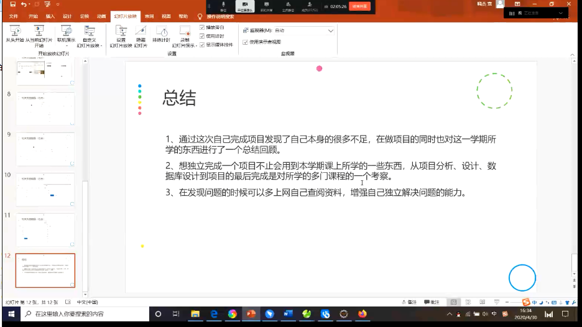Switch to the Design (设计) ribbon tab
This screenshot has height=327, width=582.
(67, 16)
